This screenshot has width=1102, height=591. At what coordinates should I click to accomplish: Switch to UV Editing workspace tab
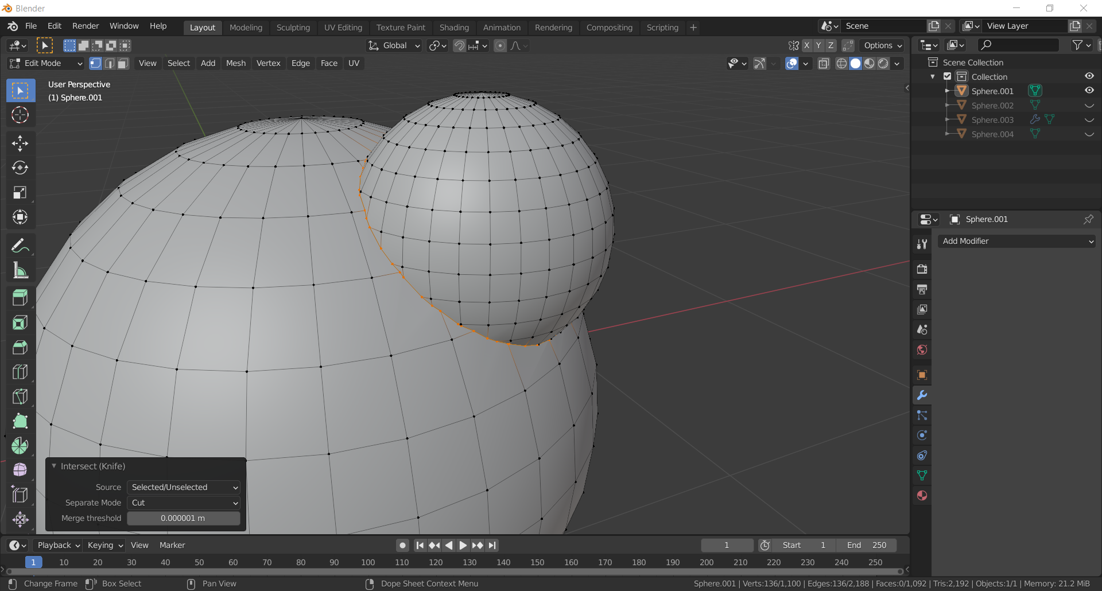coord(343,28)
